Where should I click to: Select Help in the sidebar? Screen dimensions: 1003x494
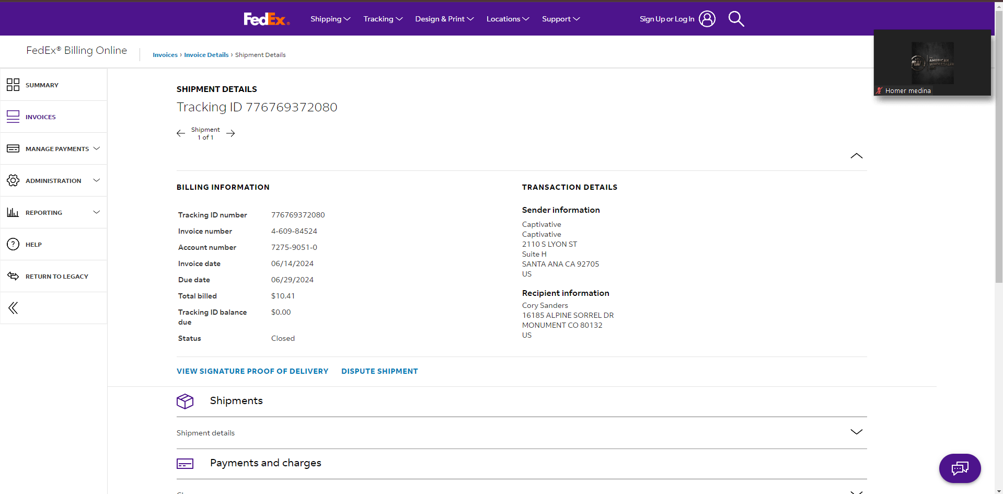(53, 244)
